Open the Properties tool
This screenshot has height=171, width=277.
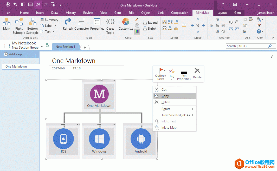click(x=97, y=25)
